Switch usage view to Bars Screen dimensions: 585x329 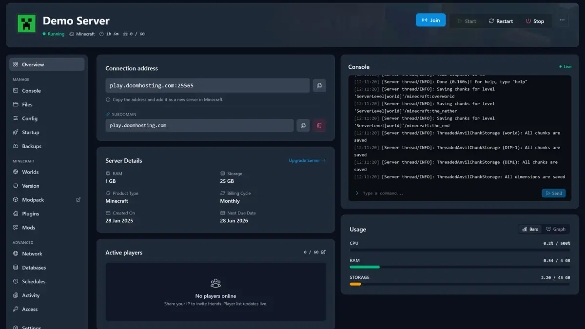point(530,229)
